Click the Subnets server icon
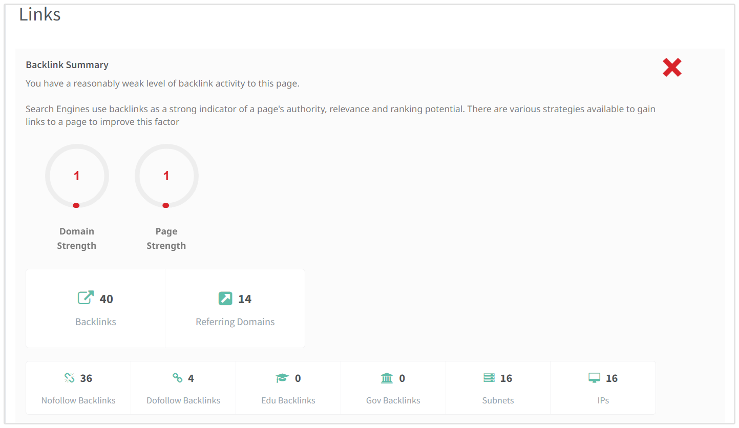The height and width of the screenshot is (428, 739). 489,378
